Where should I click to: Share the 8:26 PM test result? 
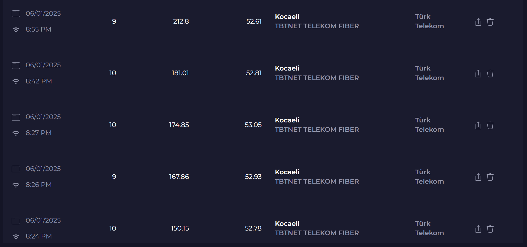tap(478, 177)
